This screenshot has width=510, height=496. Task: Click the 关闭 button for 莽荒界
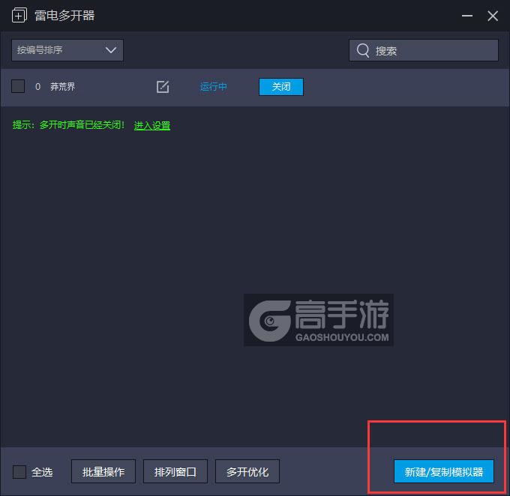point(281,87)
